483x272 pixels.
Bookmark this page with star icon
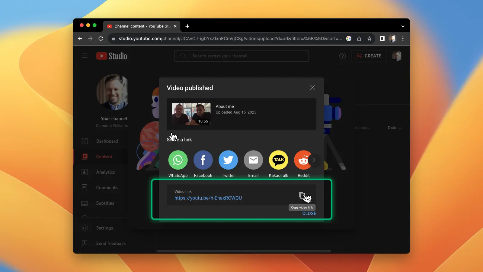coord(369,38)
